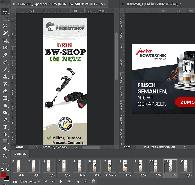Select animation frame 12 thumbnail
The height and width of the screenshot is (185, 195).
click(x=186, y=166)
